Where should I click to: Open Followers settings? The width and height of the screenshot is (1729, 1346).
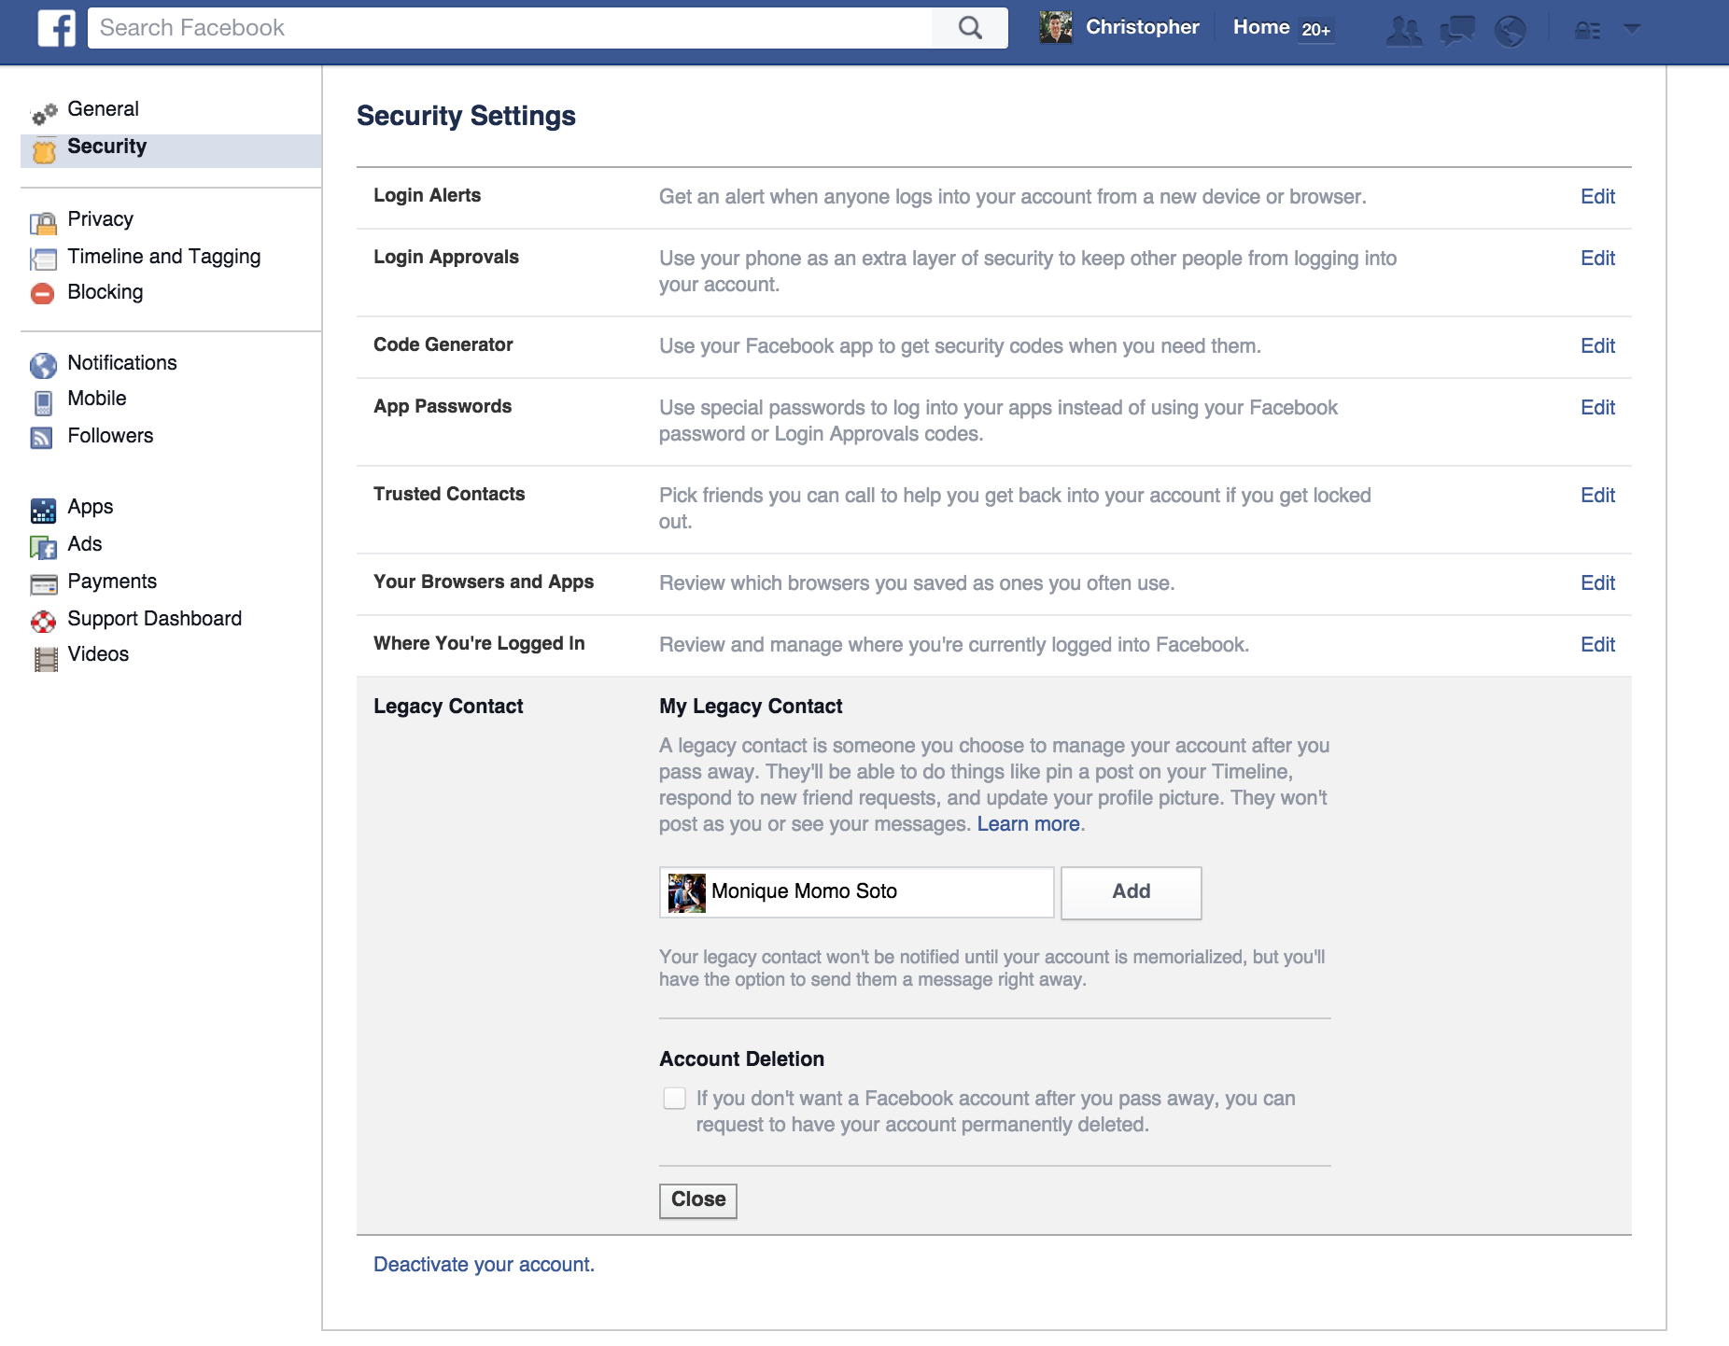(x=110, y=436)
